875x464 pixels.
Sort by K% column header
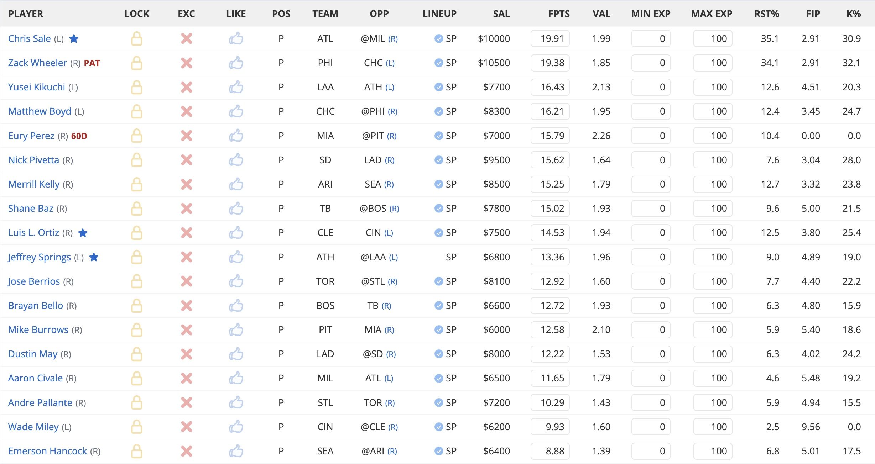click(854, 14)
